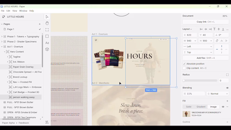
Task: Open the Edit menu
Action: 8,11
